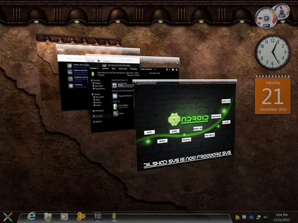
Task: Select Music library in navigation pane
Action: coord(97,100)
